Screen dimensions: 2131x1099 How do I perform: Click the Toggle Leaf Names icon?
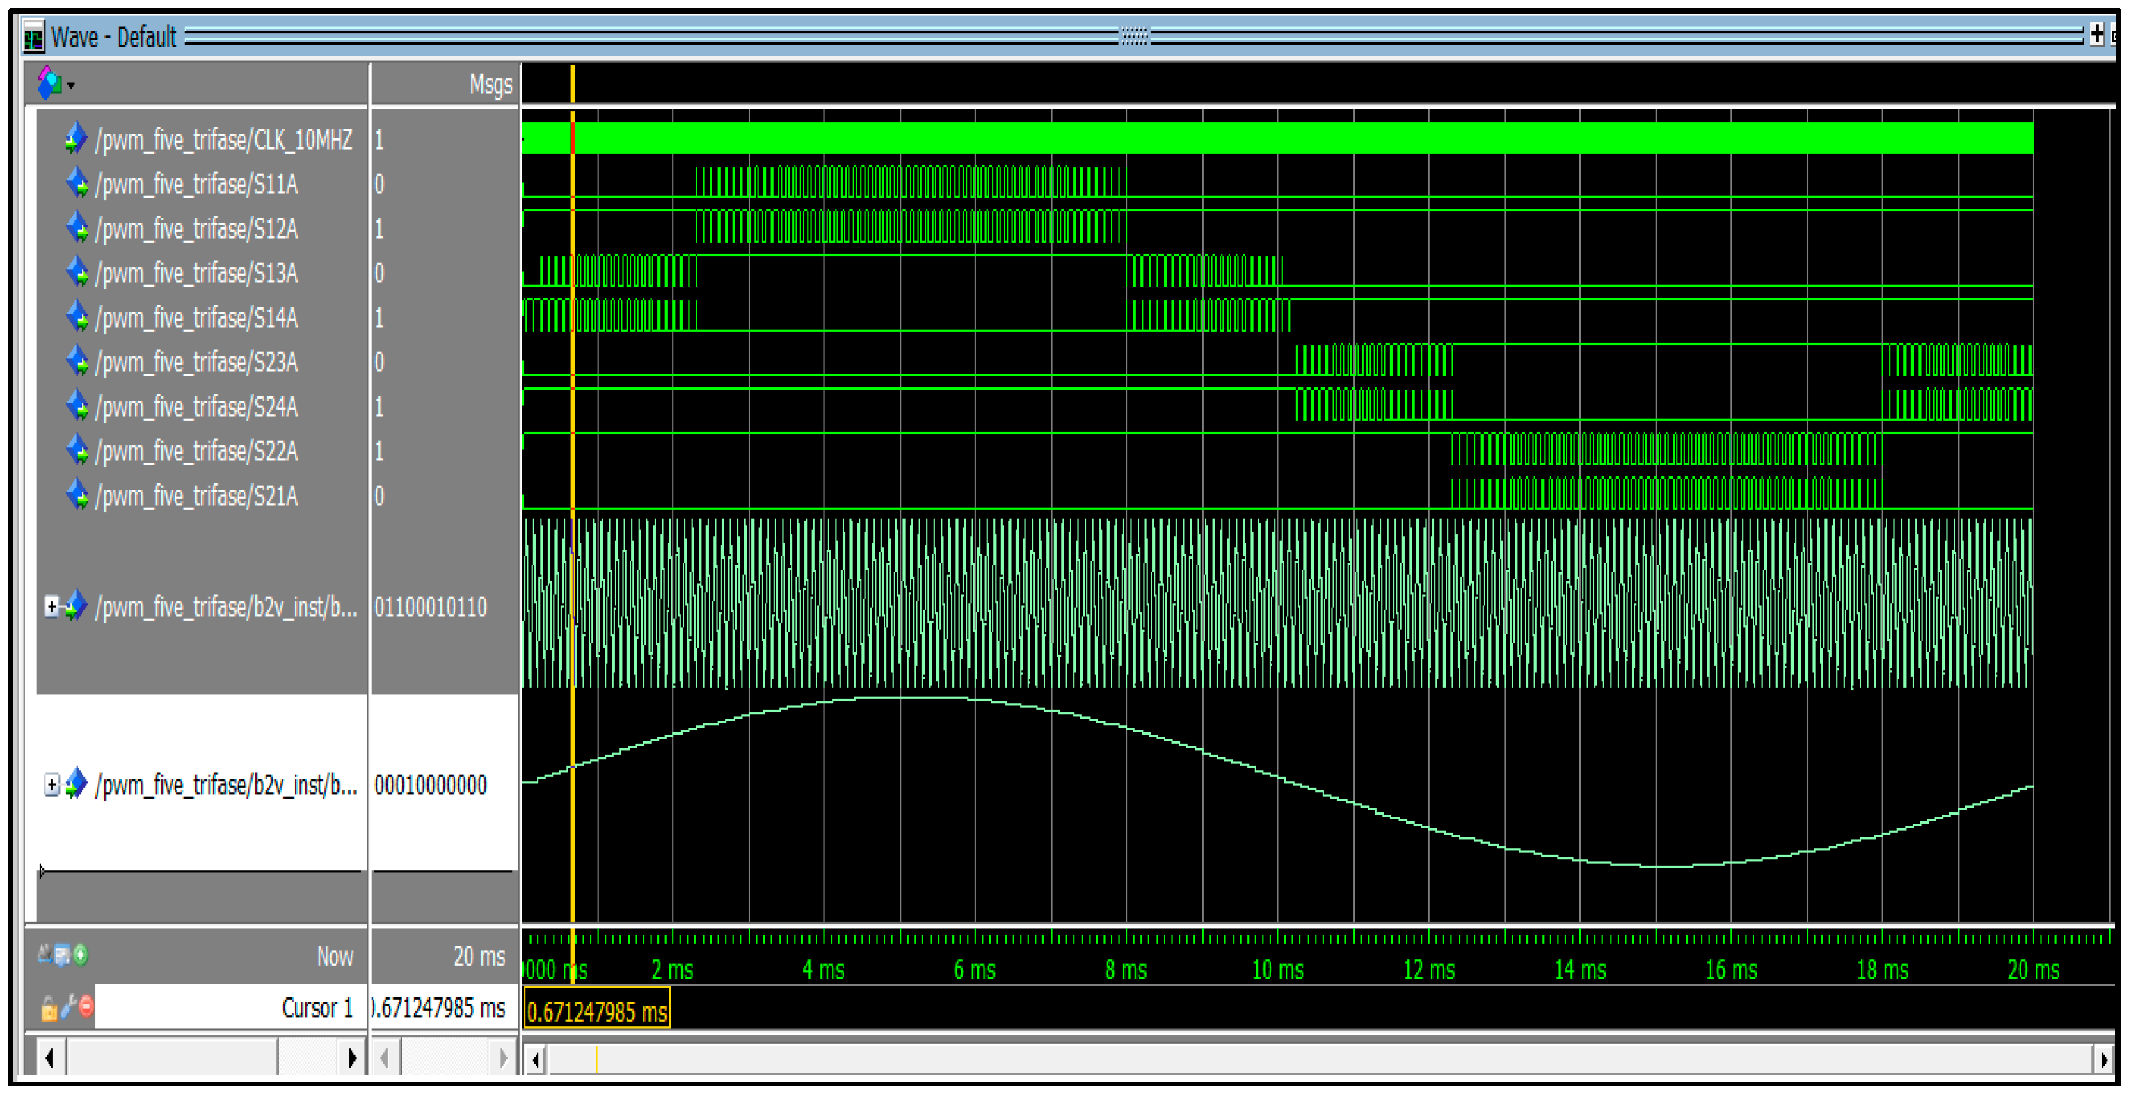pyautogui.click(x=44, y=956)
